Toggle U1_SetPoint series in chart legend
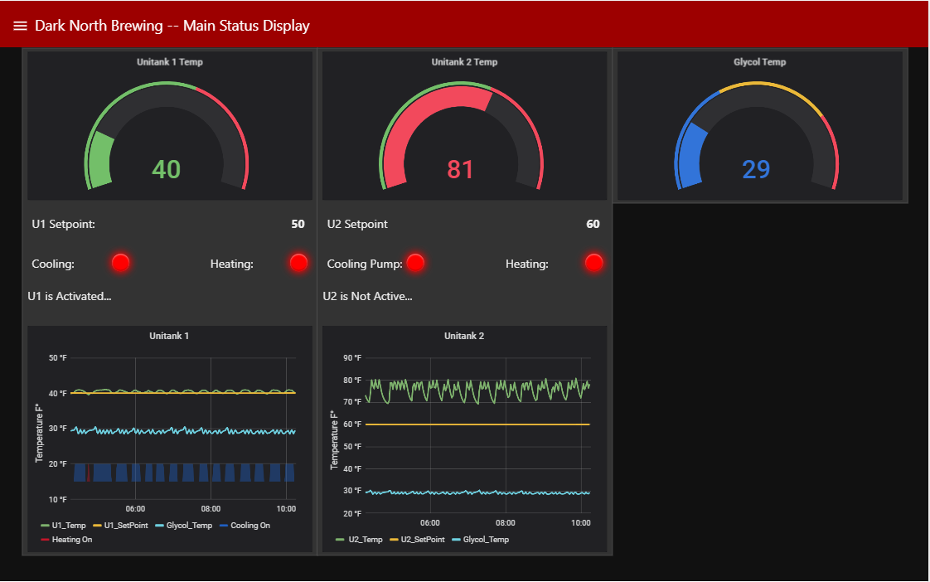This screenshot has height=582, width=930. coord(120,525)
